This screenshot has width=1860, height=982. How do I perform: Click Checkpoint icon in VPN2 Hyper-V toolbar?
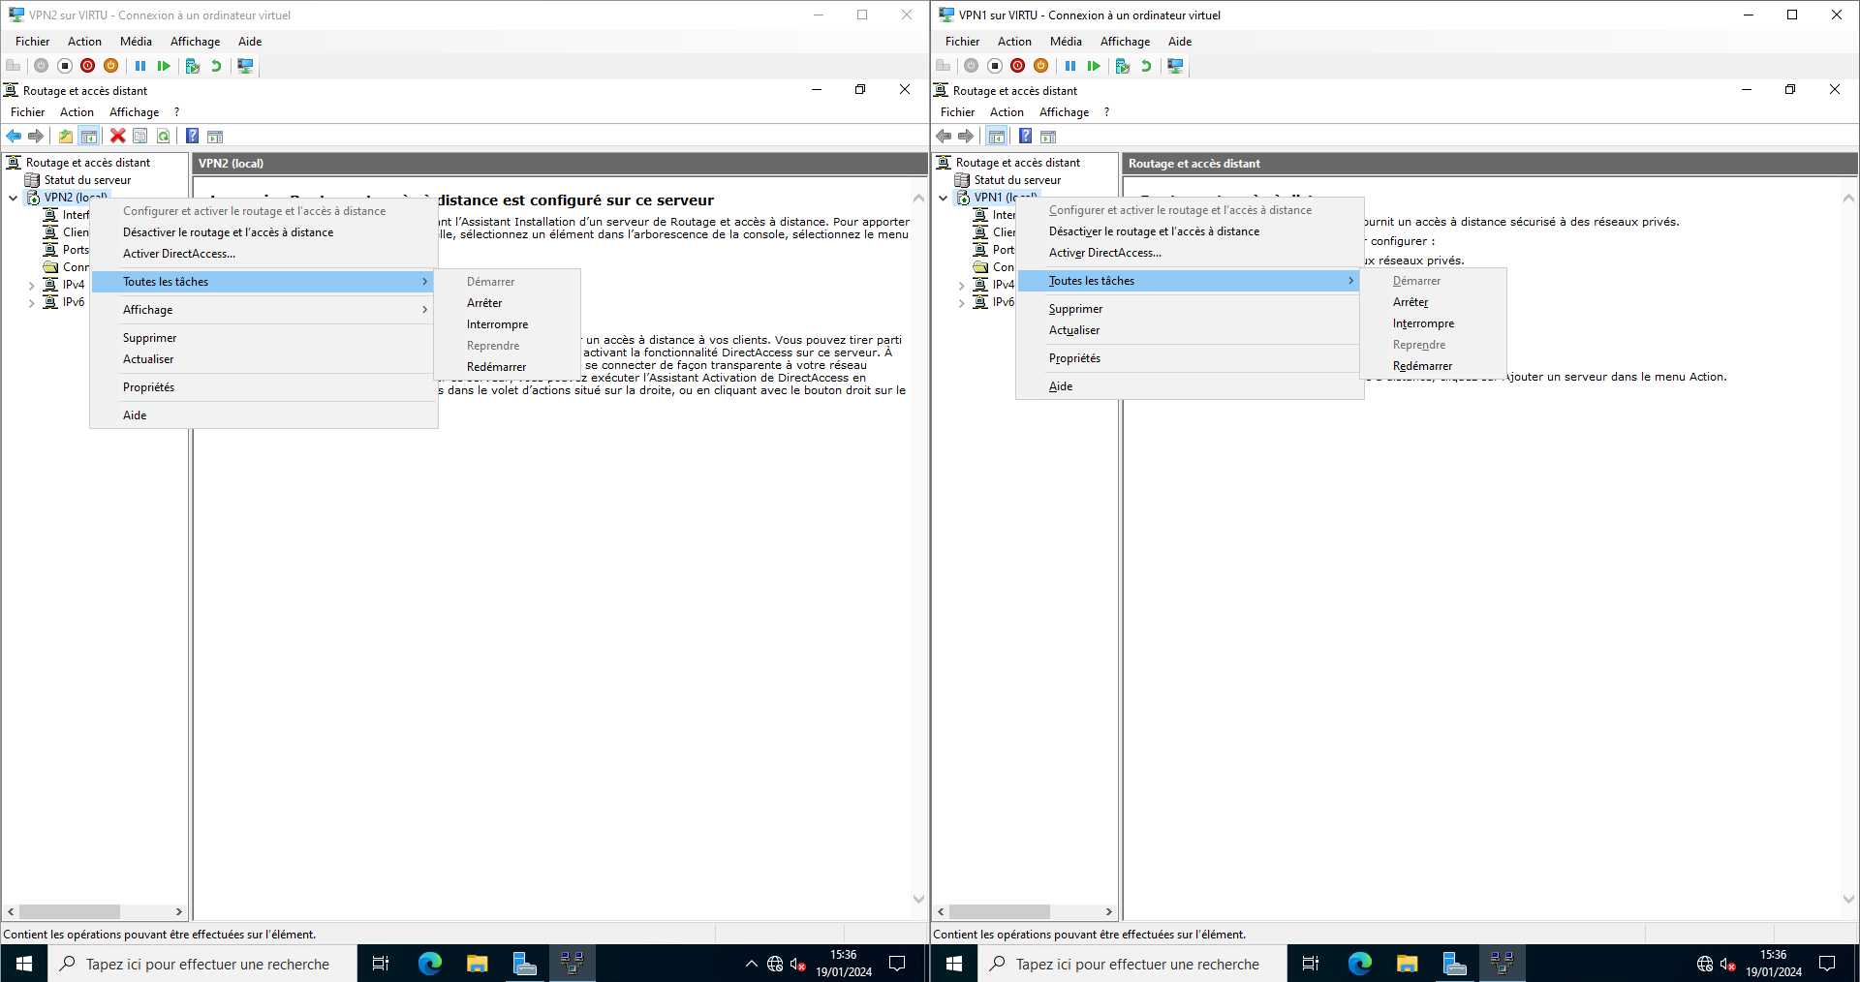(193, 66)
